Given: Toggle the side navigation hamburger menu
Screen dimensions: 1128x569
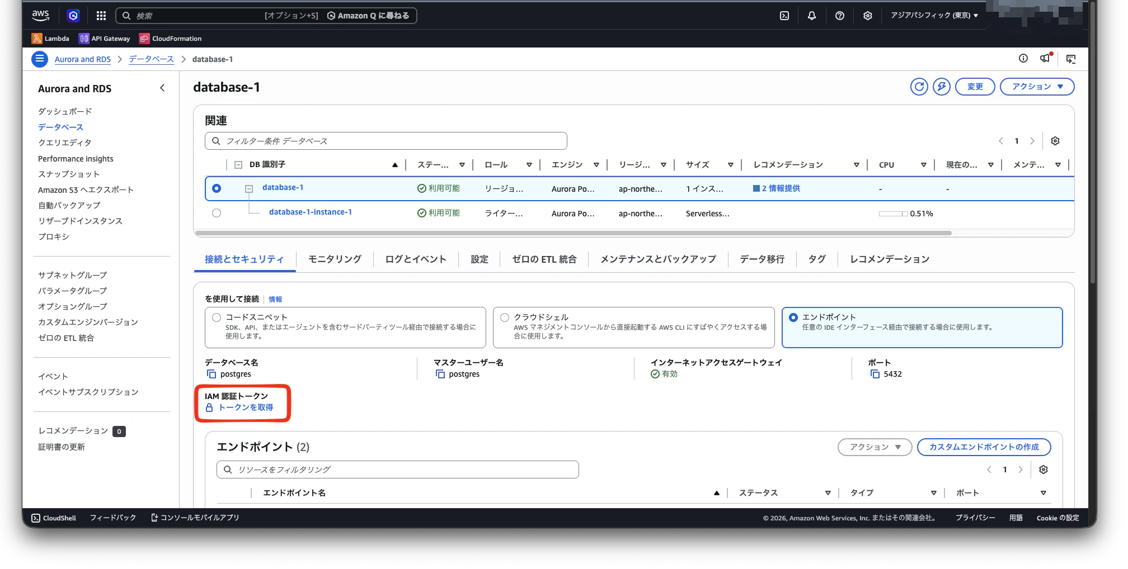Looking at the screenshot, I should (40, 59).
